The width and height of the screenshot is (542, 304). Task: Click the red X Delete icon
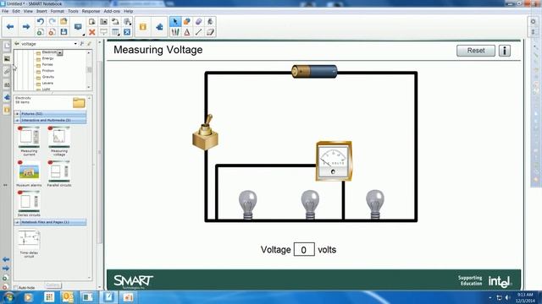click(92, 32)
